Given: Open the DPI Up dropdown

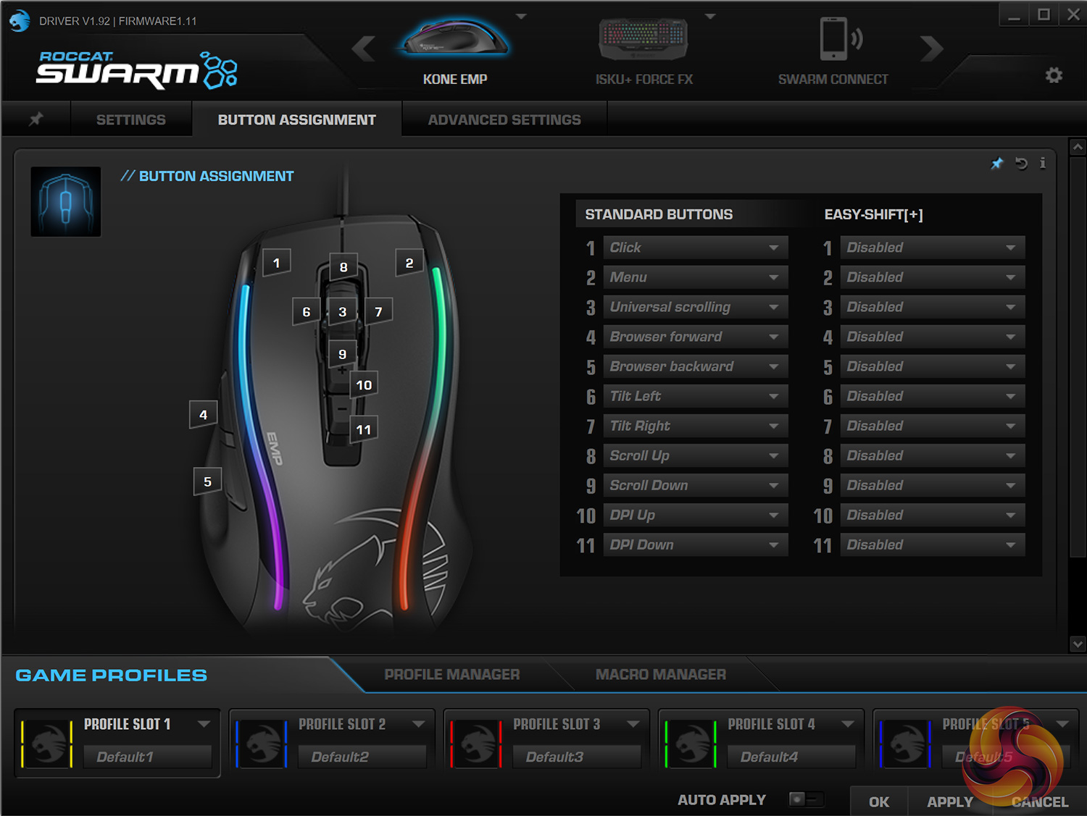Looking at the screenshot, I should point(696,515).
